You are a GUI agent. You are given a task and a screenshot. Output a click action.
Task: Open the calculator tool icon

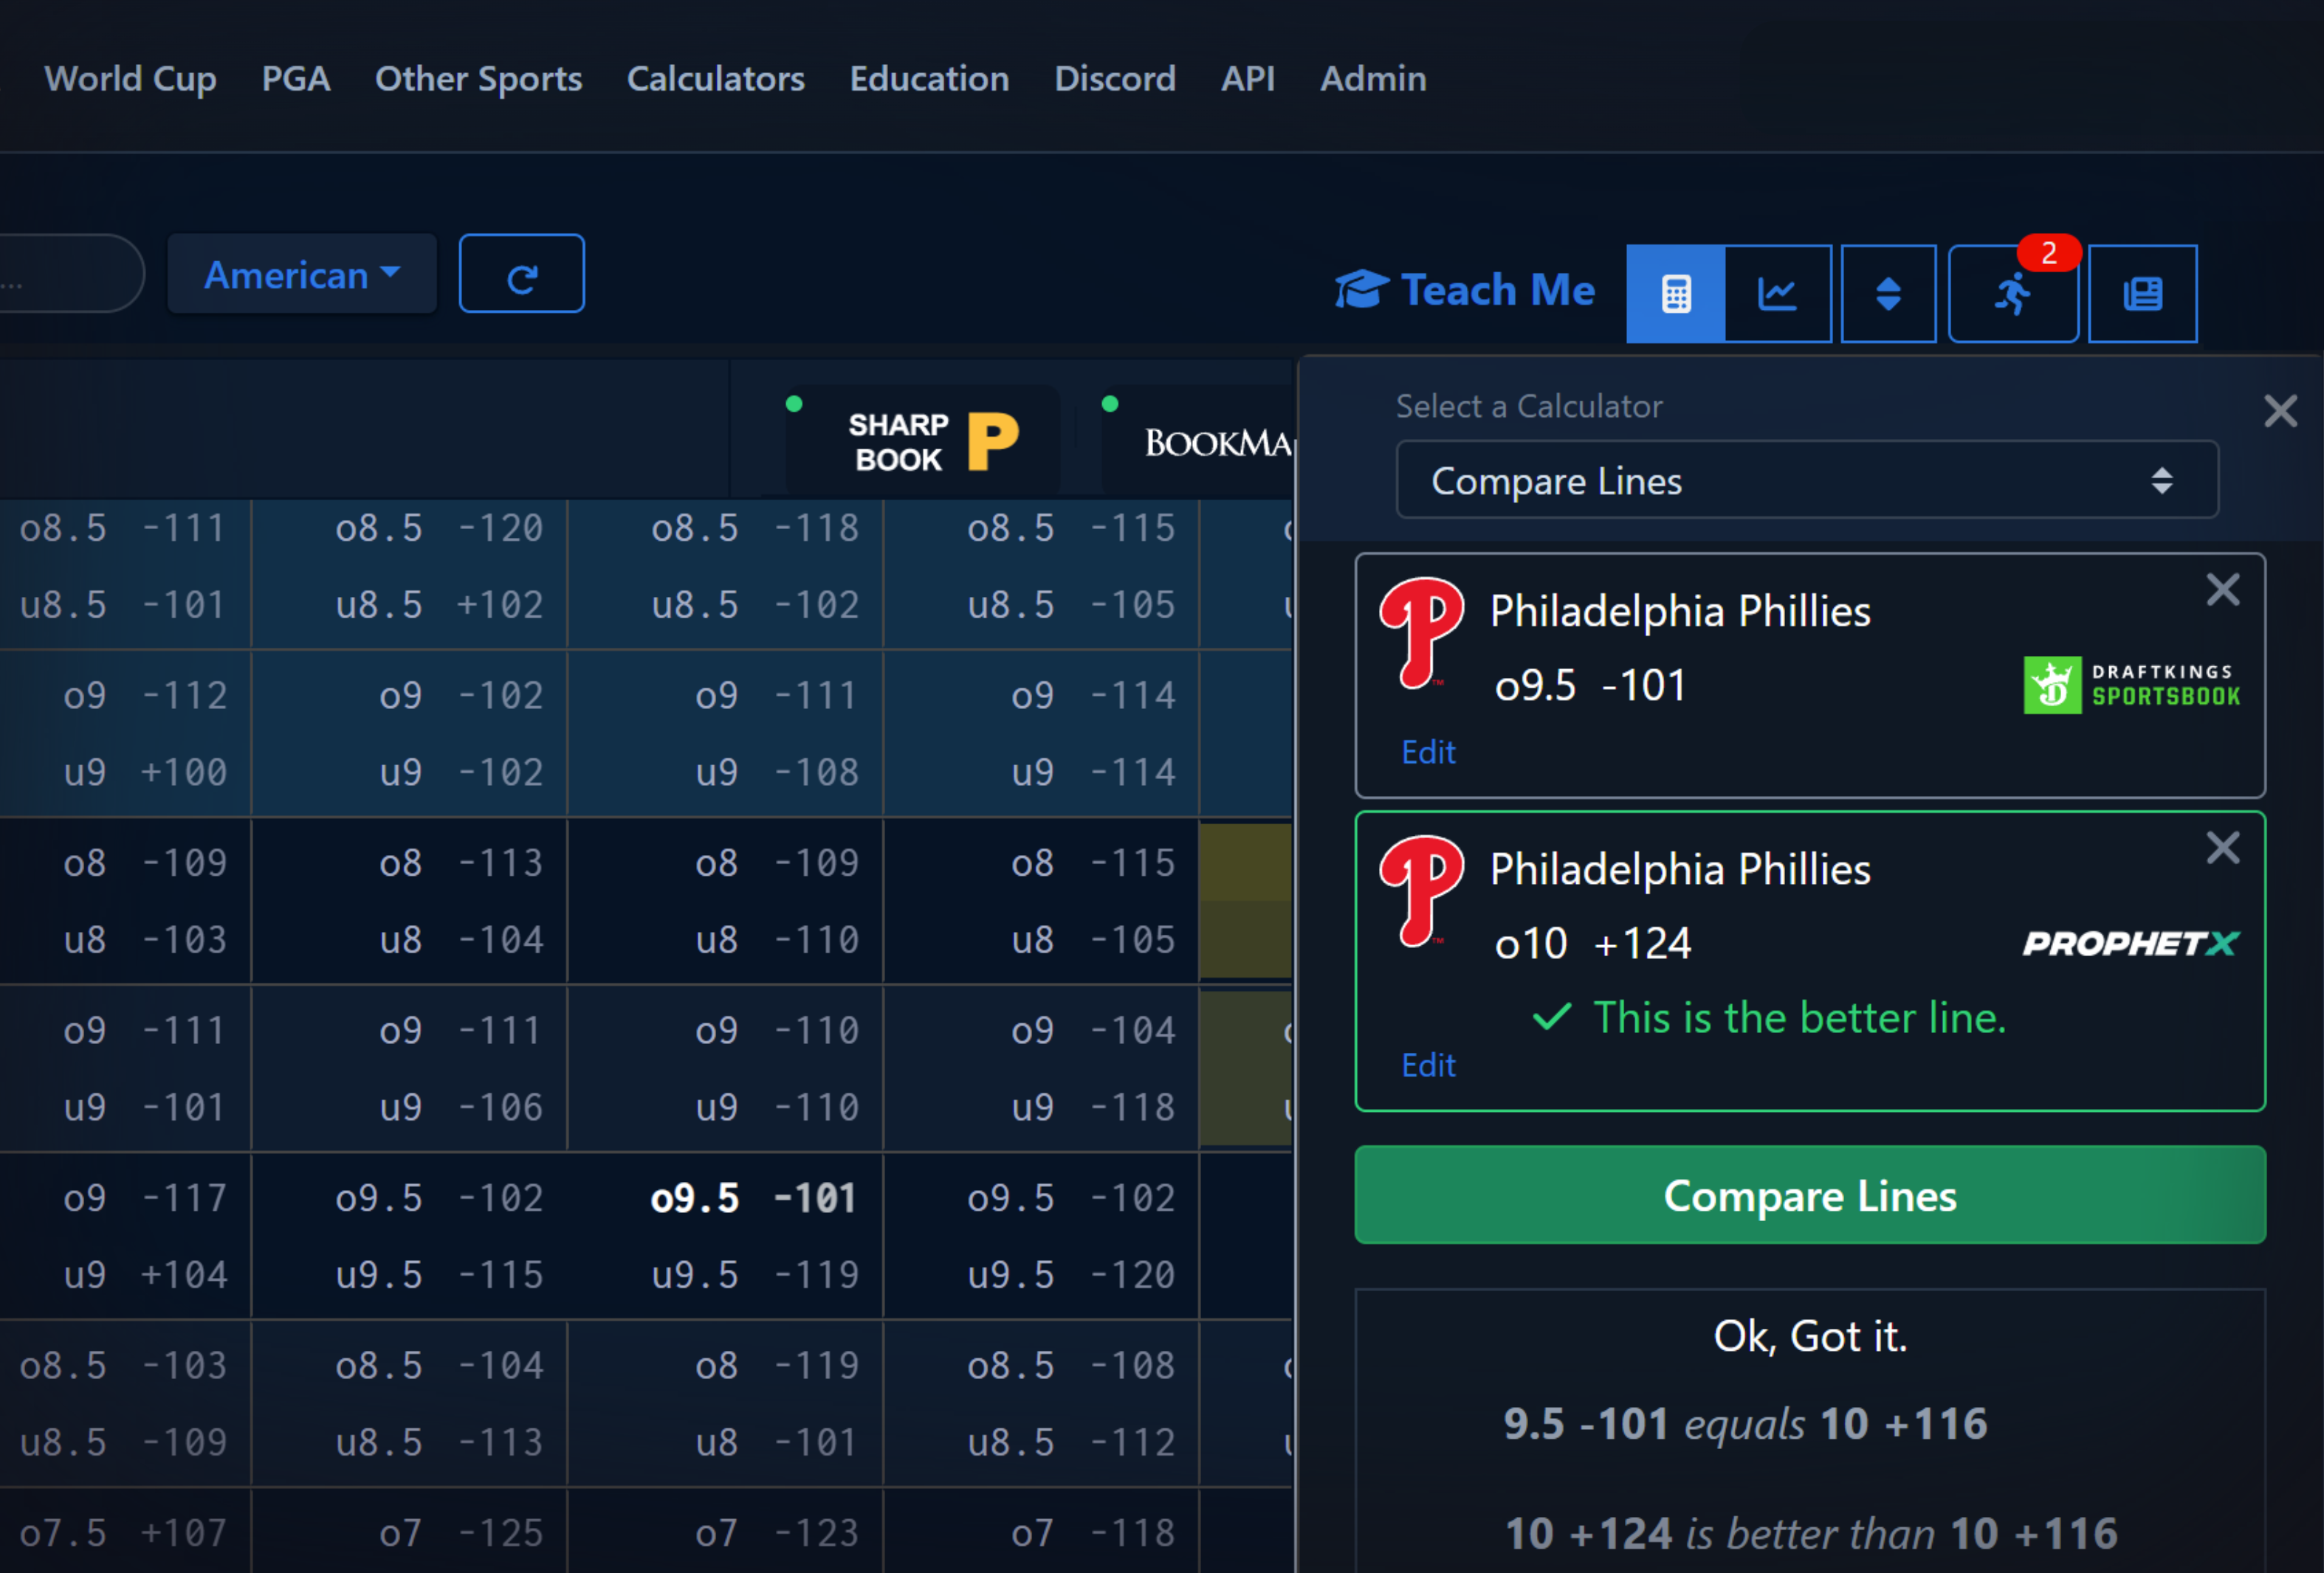coord(1676,294)
